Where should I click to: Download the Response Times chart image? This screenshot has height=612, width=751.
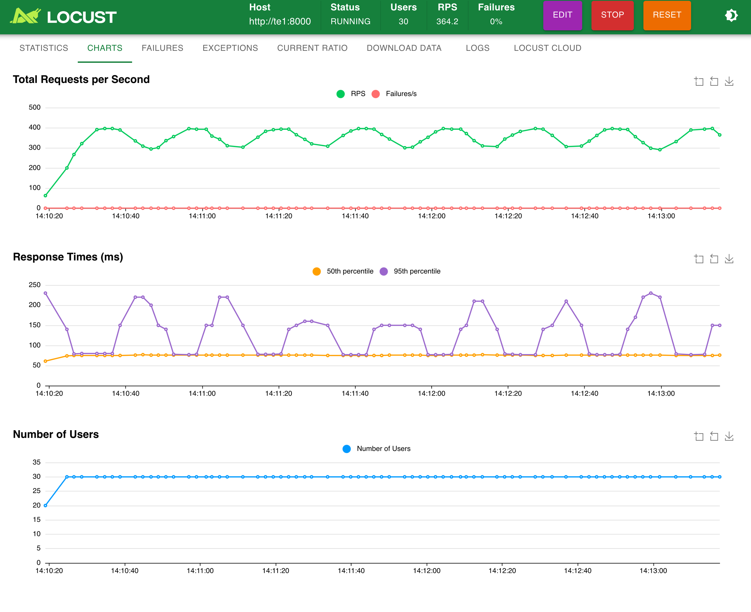tap(729, 259)
